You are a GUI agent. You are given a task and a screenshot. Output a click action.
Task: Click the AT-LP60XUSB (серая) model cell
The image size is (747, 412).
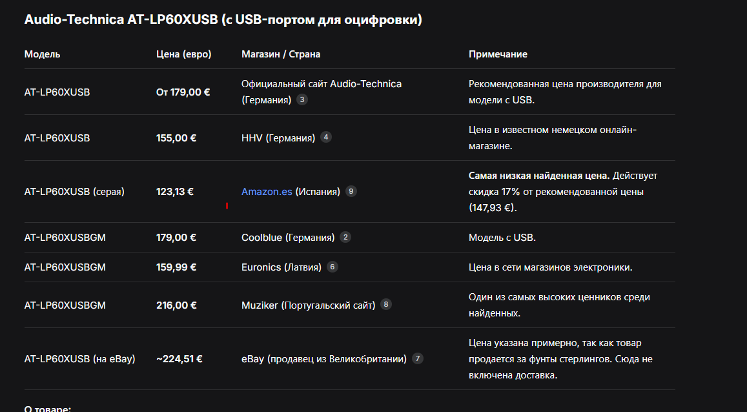pyautogui.click(x=74, y=192)
